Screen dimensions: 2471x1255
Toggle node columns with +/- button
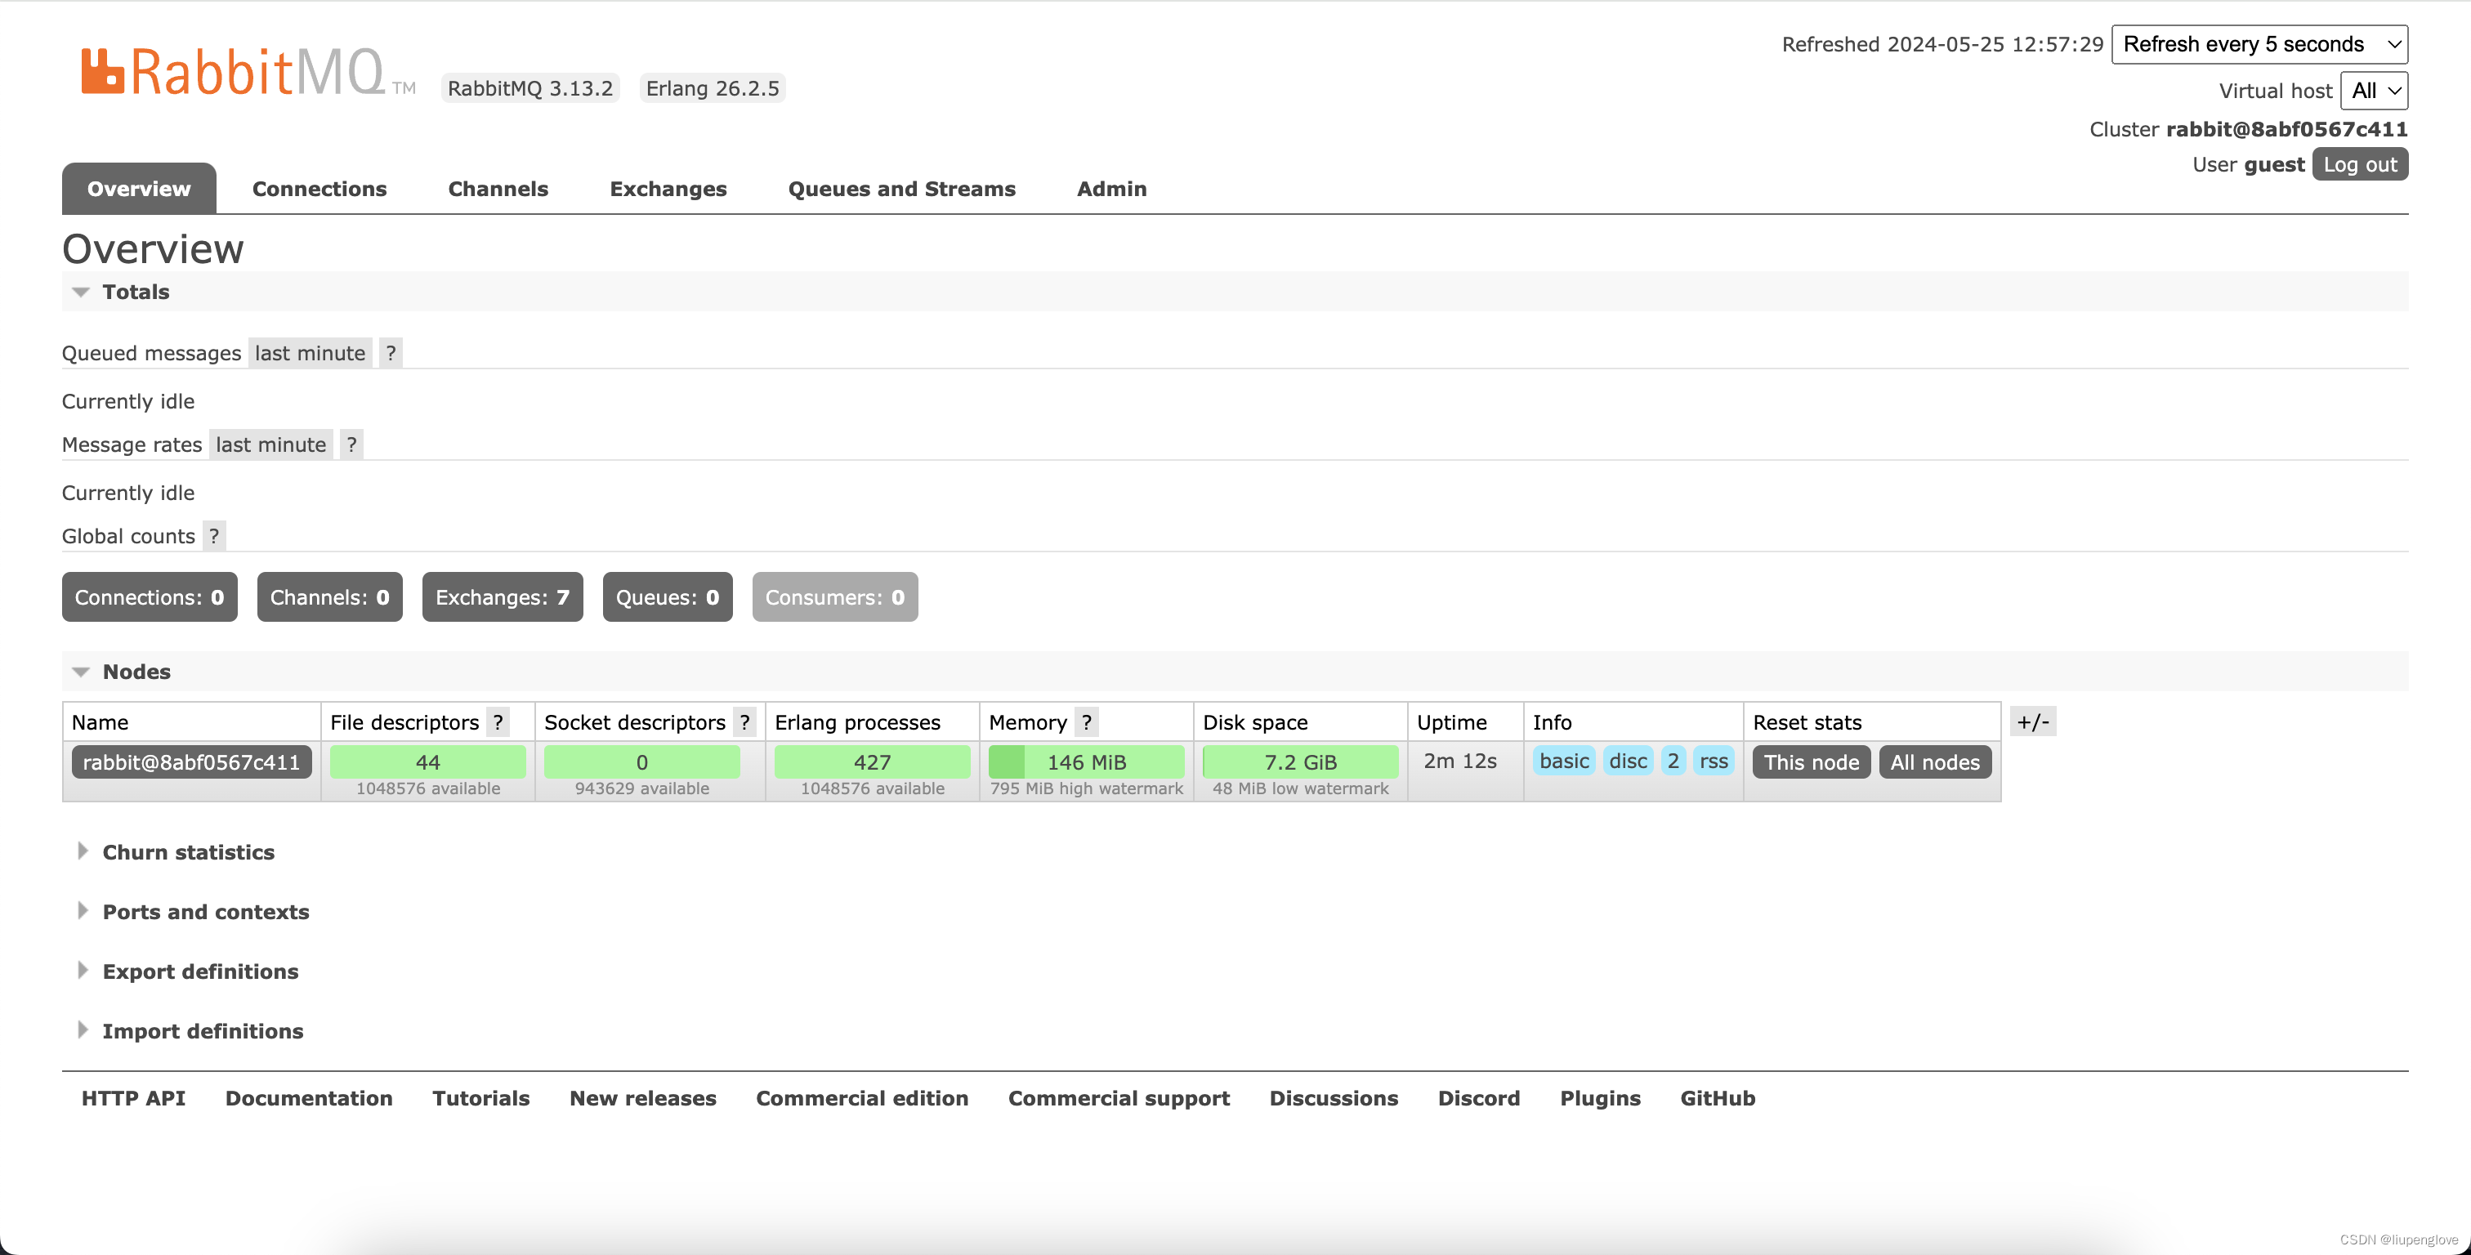point(2031,722)
